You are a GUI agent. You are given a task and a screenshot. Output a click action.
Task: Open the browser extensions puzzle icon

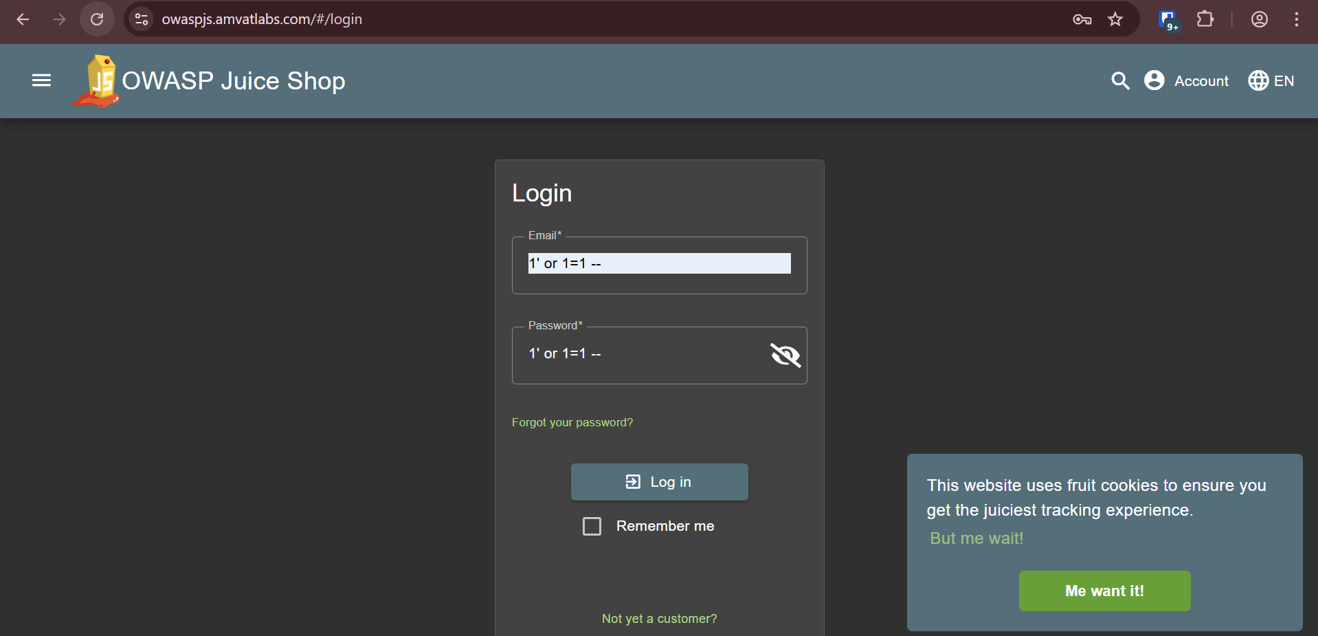click(1205, 19)
